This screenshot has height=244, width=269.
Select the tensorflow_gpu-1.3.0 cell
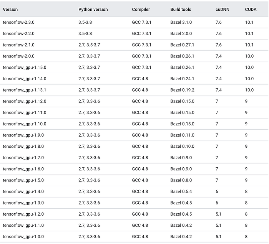(x=23, y=203)
